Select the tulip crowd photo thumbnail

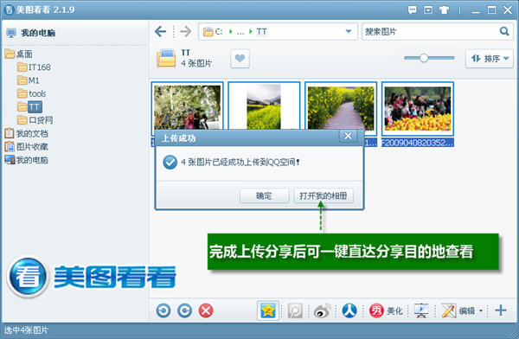tap(418, 109)
